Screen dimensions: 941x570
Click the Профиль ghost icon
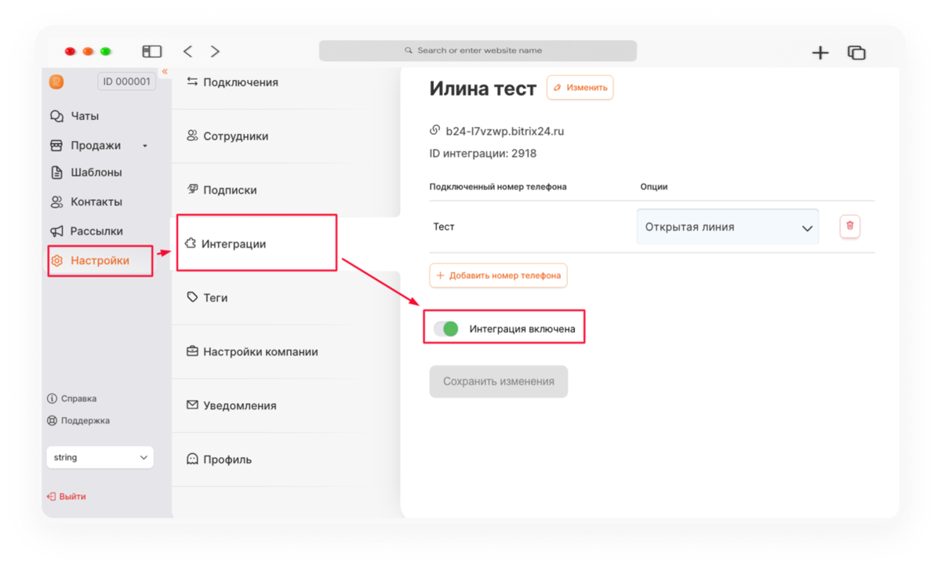point(192,459)
